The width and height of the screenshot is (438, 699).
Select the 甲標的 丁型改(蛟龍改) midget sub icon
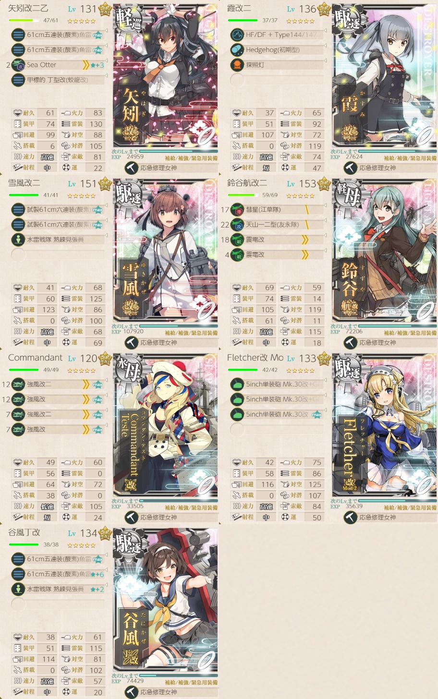pyautogui.click(x=18, y=80)
